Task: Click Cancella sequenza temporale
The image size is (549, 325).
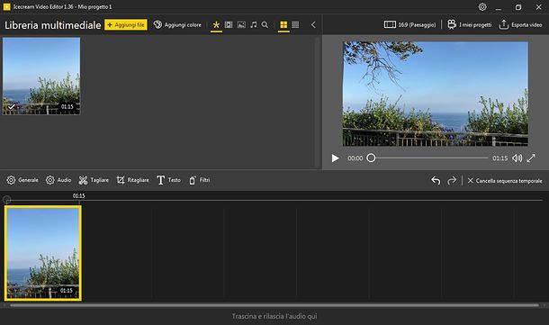Action: tap(505, 181)
